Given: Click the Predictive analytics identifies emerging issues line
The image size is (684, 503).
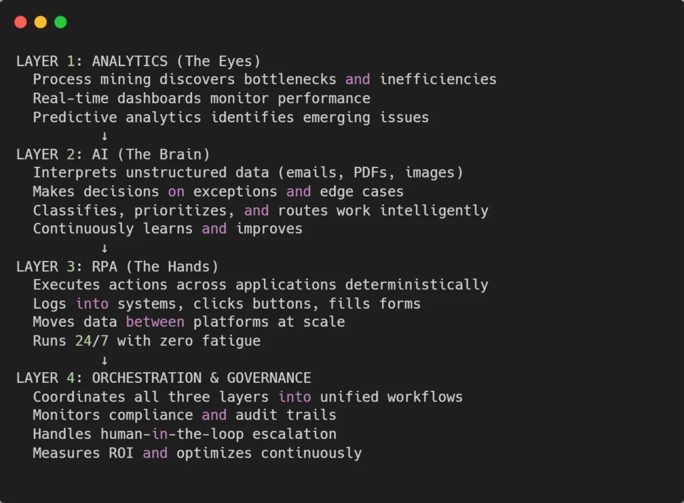Looking at the screenshot, I should [x=230, y=118].
